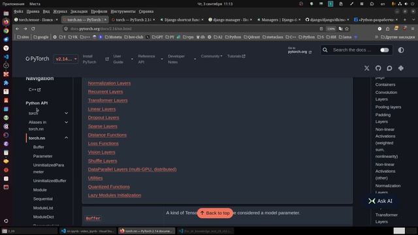Open a new browser tab with plus

click(x=405, y=20)
